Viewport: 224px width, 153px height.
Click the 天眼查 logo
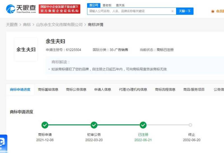(21, 9)
